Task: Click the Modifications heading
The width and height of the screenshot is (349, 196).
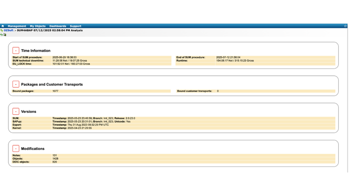Action: tap(33, 149)
